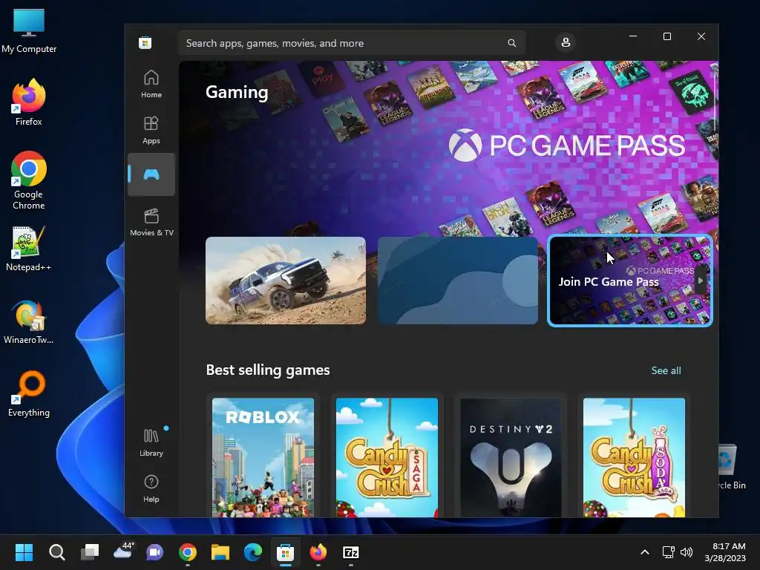Open the Windows Start menu
This screenshot has width=760, height=570.
coord(24,552)
